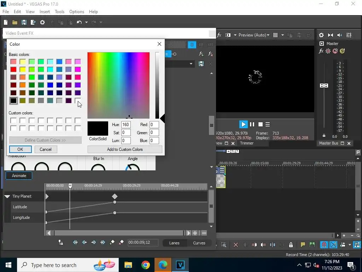Image resolution: width=362 pixels, height=272 pixels.
Task: Undo the last action
Action: 79,22
